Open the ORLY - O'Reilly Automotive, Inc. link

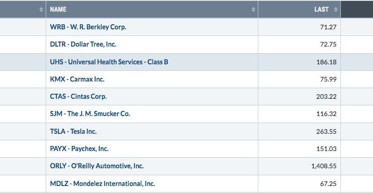[x=97, y=166]
